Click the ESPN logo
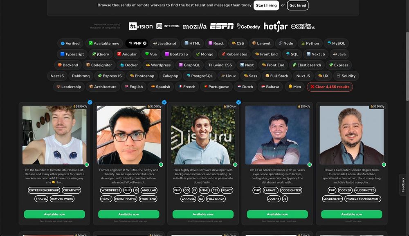Screen dimensions: 409x236 coord(222,26)
